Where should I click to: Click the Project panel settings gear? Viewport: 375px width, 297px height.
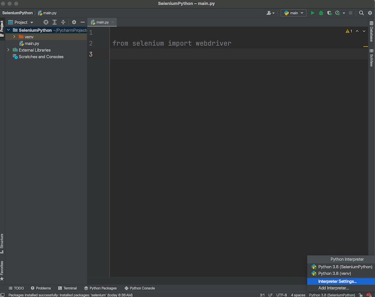74,22
